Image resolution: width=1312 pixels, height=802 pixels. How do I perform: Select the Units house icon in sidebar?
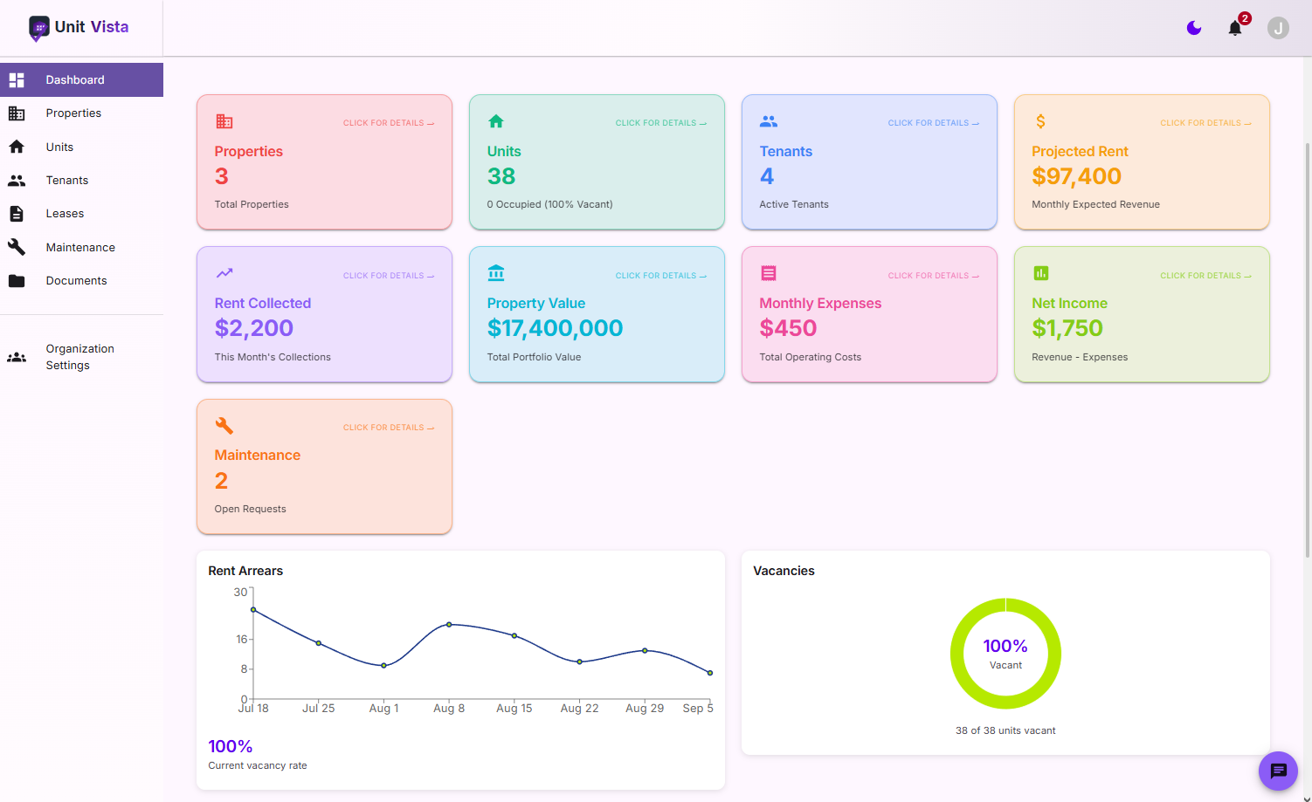point(16,147)
